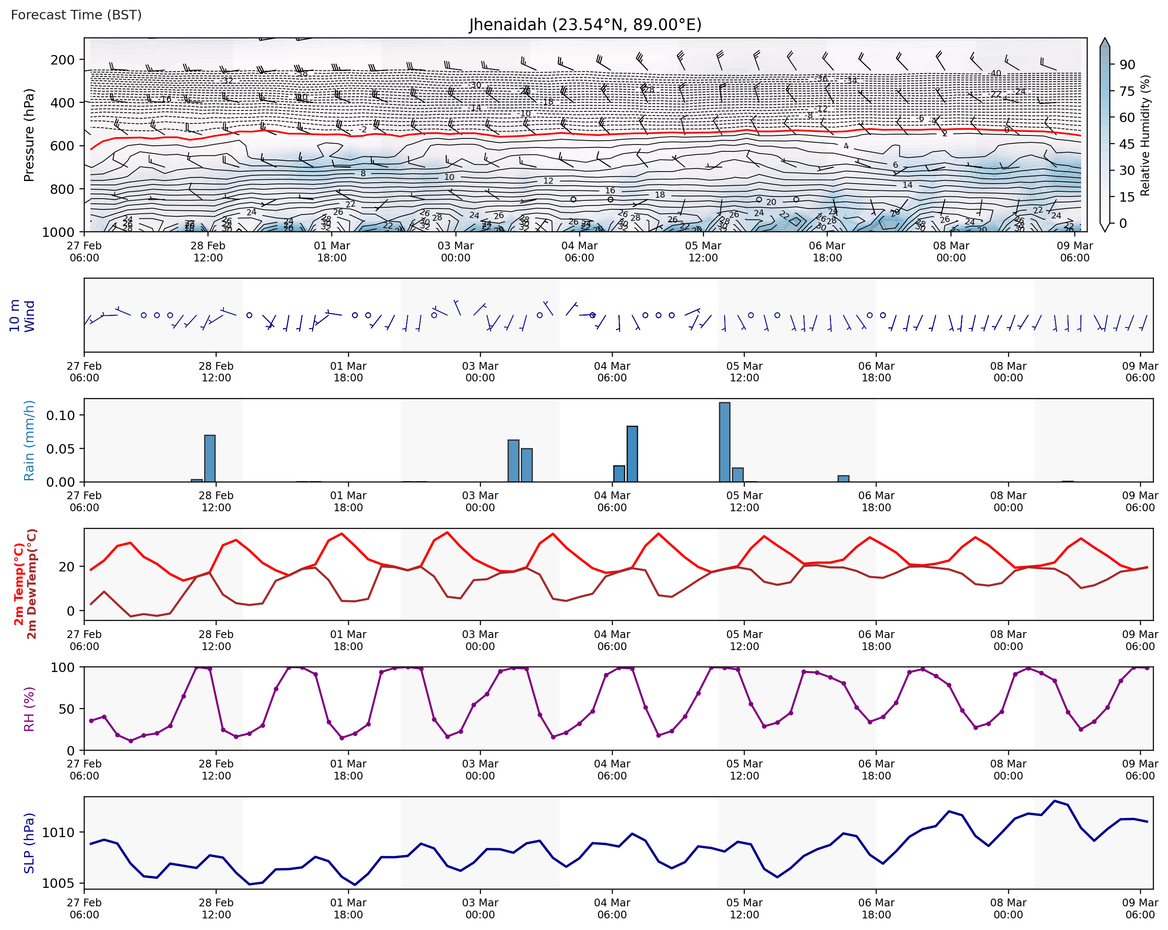Image resolution: width=1168 pixels, height=930 pixels.
Task: Click the 2m DewTemp(°C) axis label
Action: [32, 584]
